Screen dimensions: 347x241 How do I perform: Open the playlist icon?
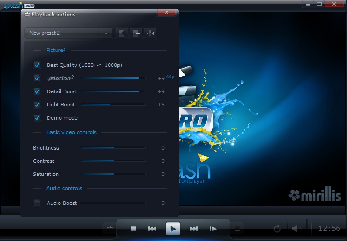point(237,229)
